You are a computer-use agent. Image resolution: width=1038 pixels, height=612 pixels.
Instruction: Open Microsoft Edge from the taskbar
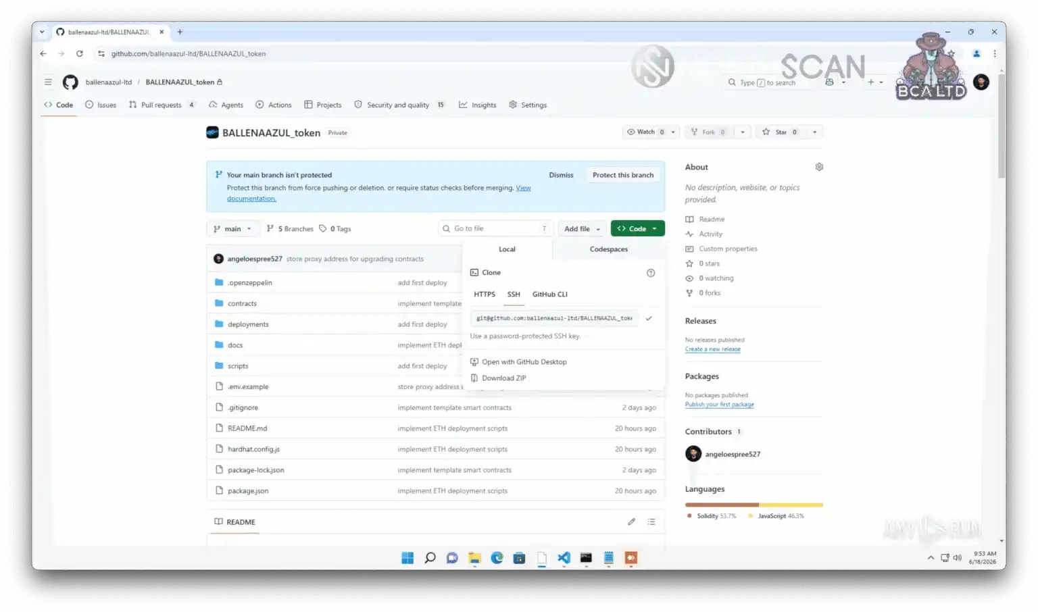[497, 558]
